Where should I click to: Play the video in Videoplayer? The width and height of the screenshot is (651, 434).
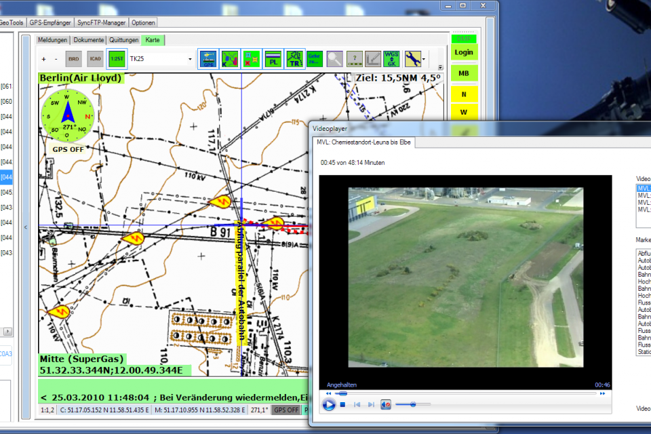pyautogui.click(x=329, y=405)
